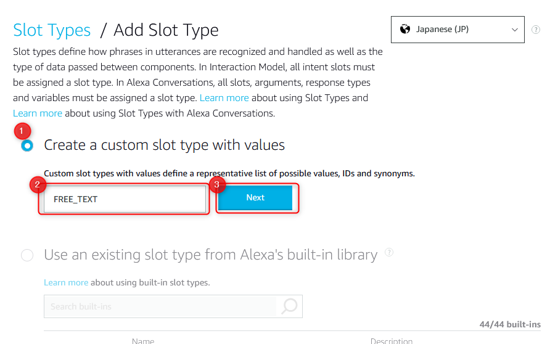Click the red step 3 annotation badge
This screenshot has height=344, width=550.
[216, 184]
